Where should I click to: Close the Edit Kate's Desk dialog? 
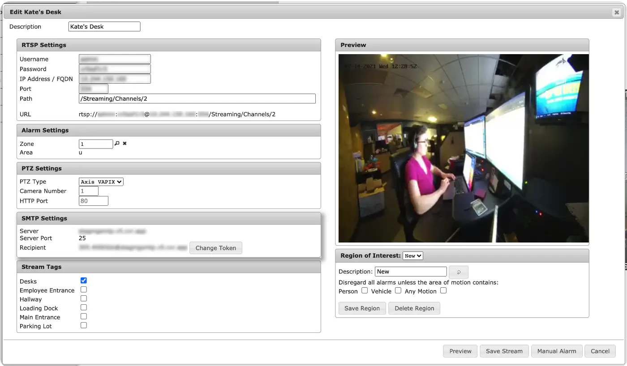[617, 13]
